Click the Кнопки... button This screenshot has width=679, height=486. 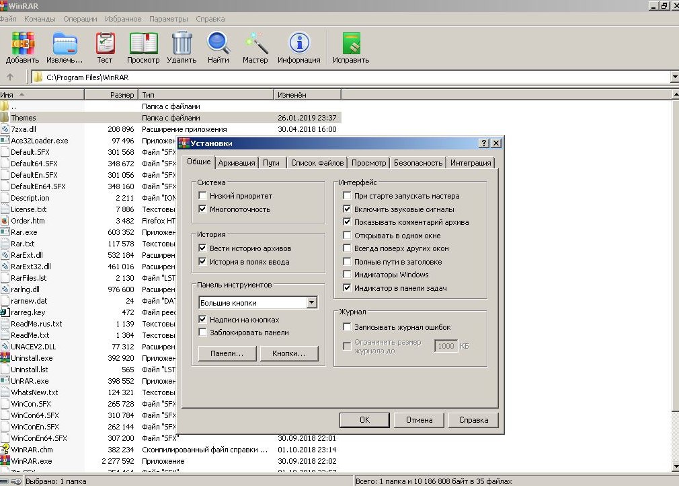click(x=289, y=353)
